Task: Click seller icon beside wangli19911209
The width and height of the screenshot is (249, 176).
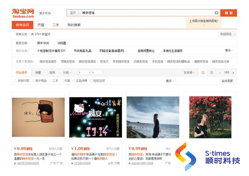Action: click(x=129, y=163)
